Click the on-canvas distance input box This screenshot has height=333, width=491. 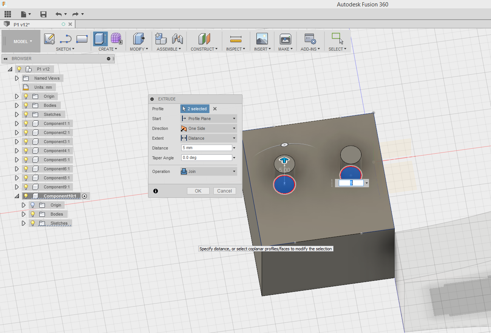coord(351,183)
